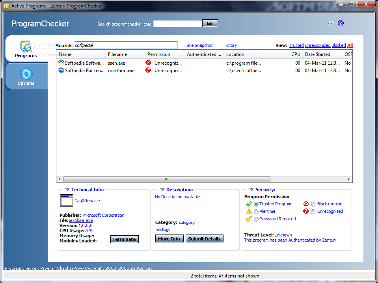Click the Take Snapshot link
Screen dimensions: 378x283
tap(199, 45)
